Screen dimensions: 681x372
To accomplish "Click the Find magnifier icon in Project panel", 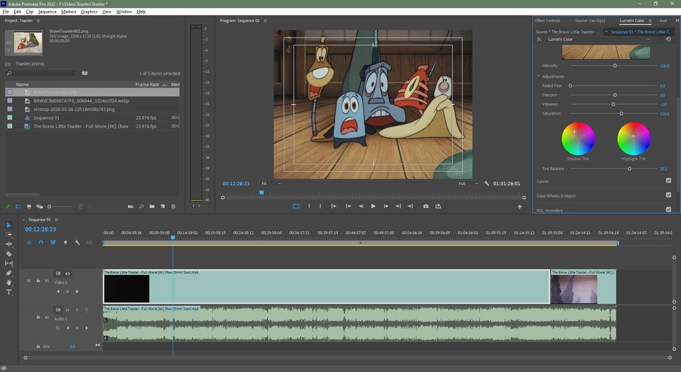I will pos(141,206).
